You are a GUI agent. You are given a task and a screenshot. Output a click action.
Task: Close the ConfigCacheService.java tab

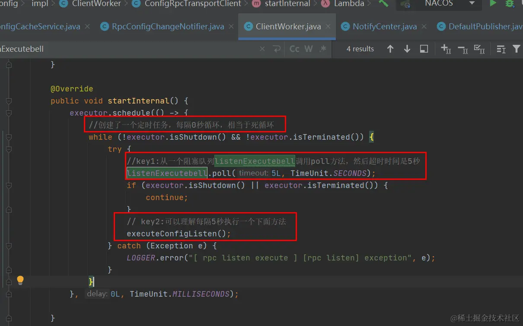[88, 26]
